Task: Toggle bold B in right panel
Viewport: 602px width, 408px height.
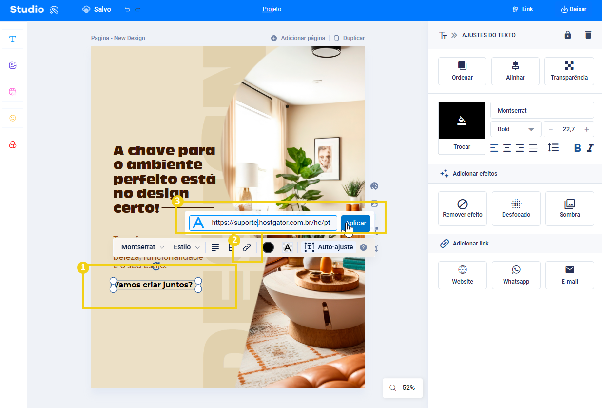Action: pyautogui.click(x=578, y=148)
